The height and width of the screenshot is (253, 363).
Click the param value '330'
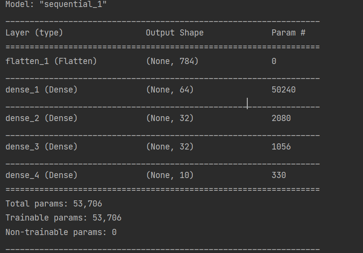tap(279, 175)
